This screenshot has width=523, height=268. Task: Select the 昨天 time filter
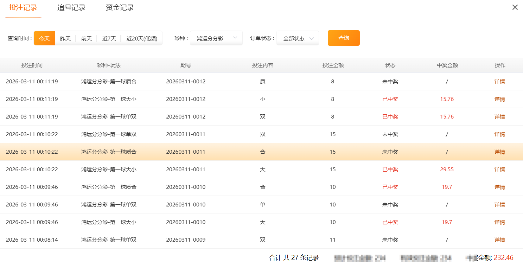(65, 38)
